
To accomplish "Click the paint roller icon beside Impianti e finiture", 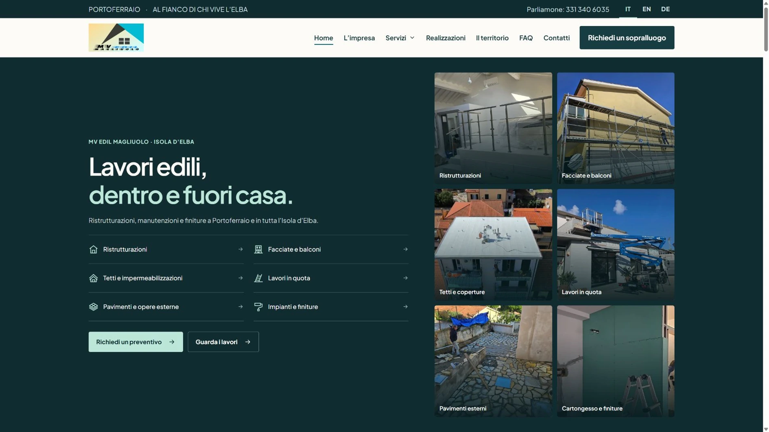I will click(x=258, y=307).
